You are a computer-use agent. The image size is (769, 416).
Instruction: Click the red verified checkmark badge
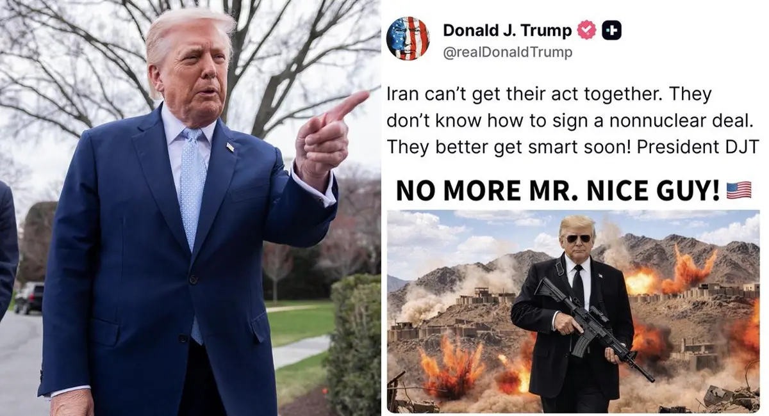tap(588, 30)
